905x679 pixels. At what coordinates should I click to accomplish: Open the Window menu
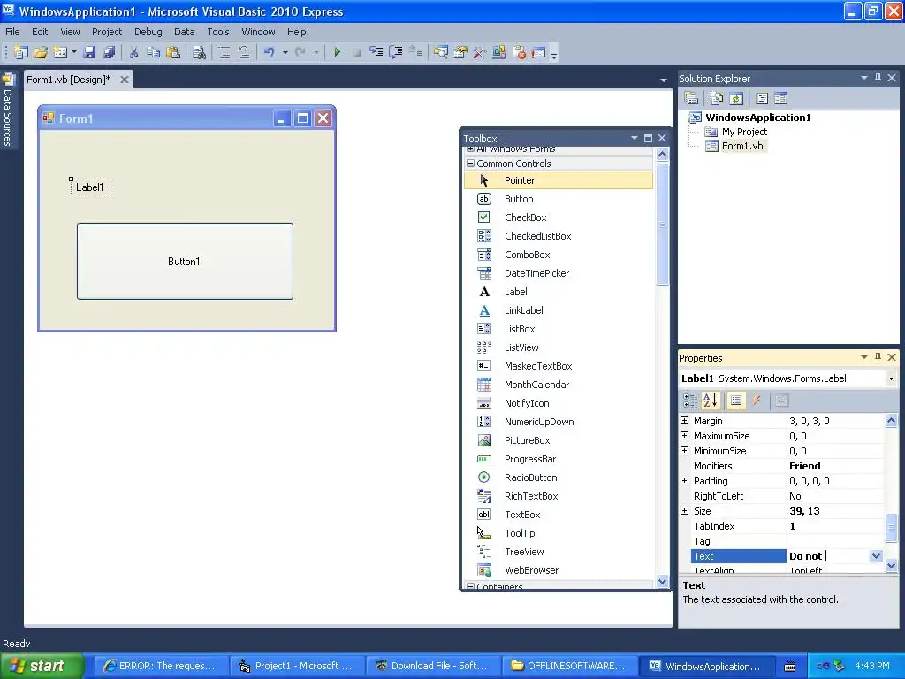pos(258,32)
